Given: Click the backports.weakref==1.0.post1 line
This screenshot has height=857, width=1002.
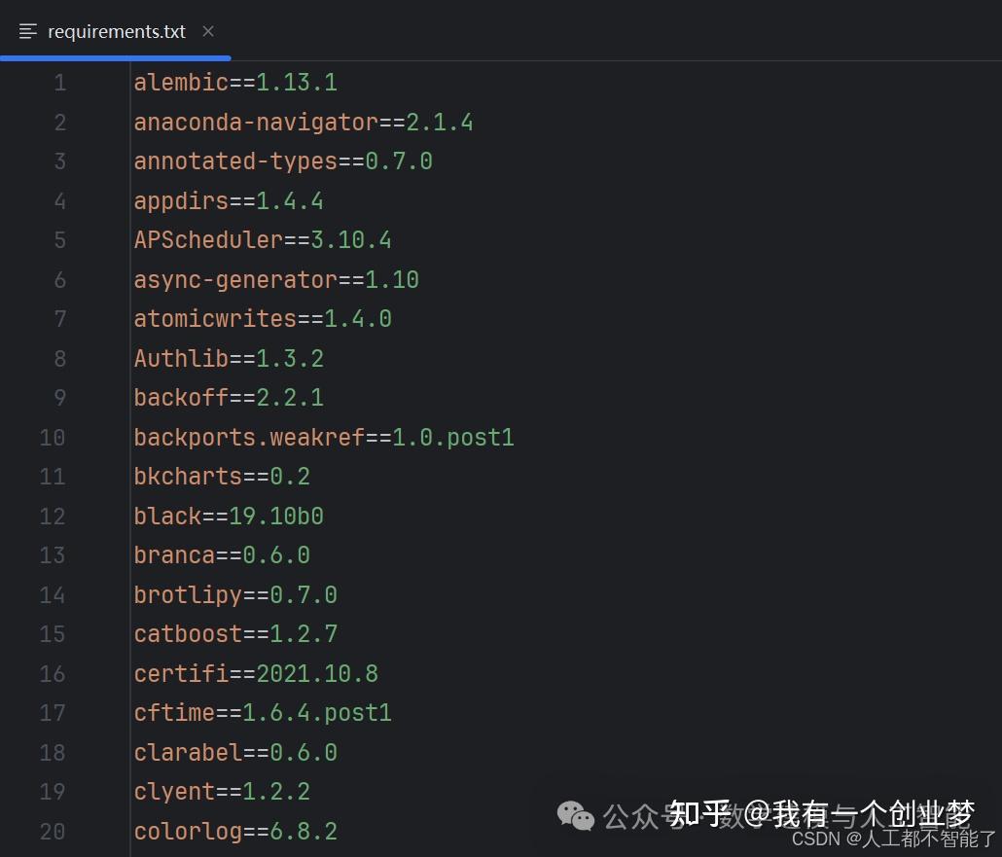Looking at the screenshot, I should click(x=324, y=437).
